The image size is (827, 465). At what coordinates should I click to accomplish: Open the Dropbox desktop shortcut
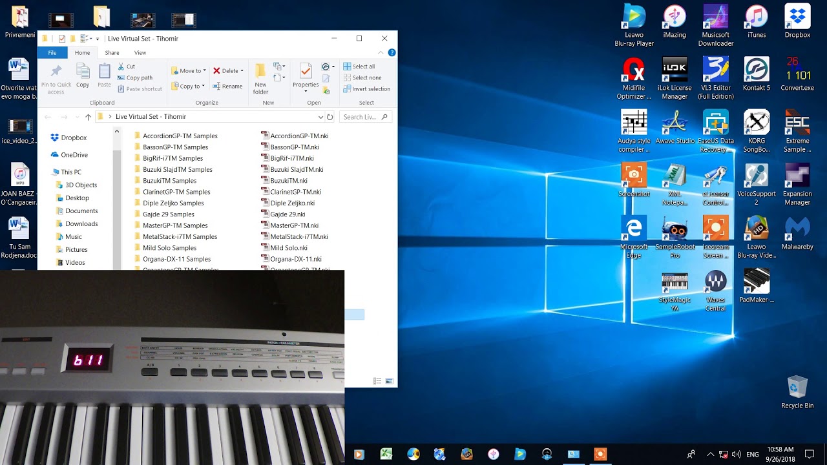pyautogui.click(x=797, y=21)
